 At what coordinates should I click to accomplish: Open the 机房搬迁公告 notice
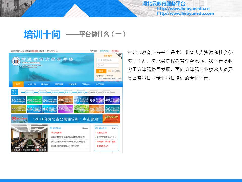102,133
